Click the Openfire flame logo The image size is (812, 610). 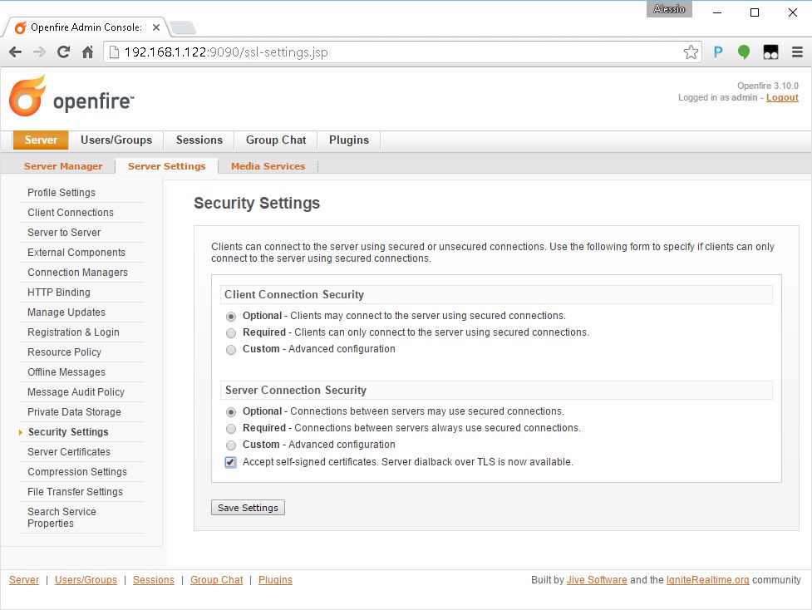pos(27,96)
